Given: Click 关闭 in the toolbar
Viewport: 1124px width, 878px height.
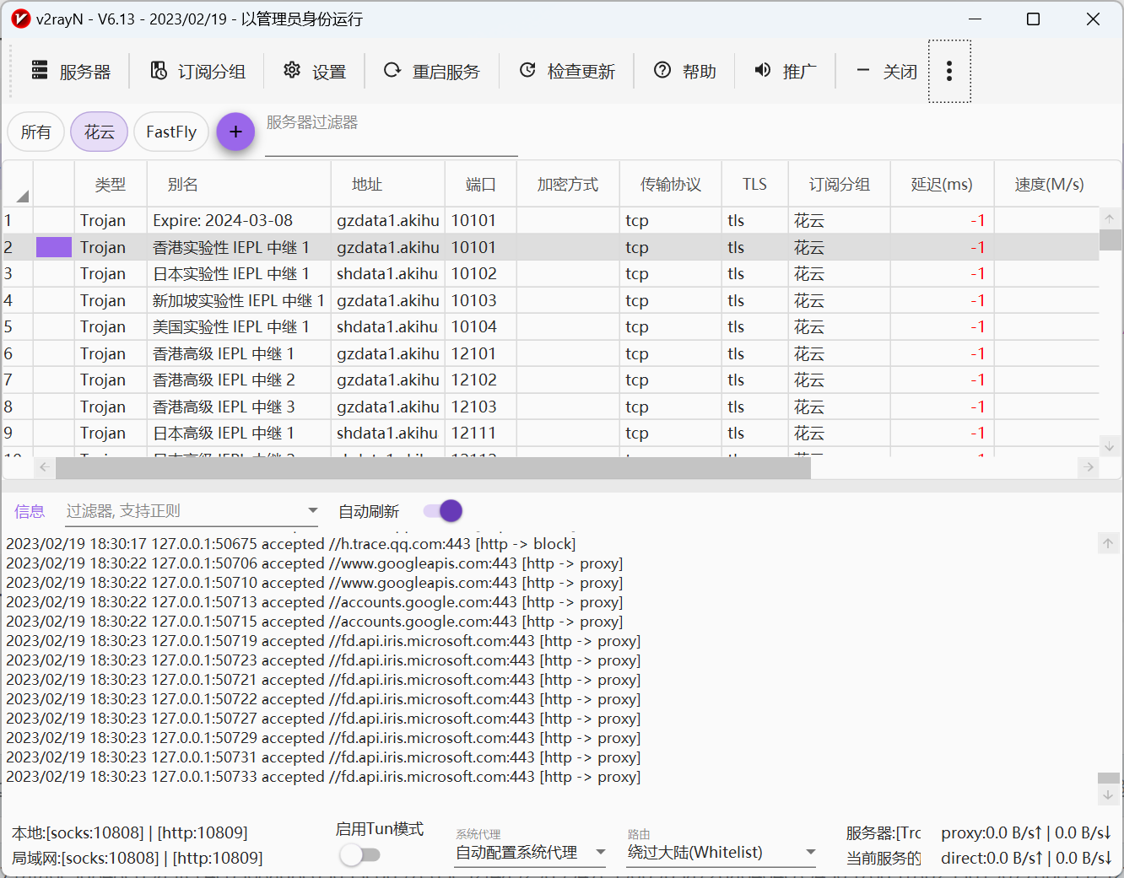Looking at the screenshot, I should (x=886, y=72).
